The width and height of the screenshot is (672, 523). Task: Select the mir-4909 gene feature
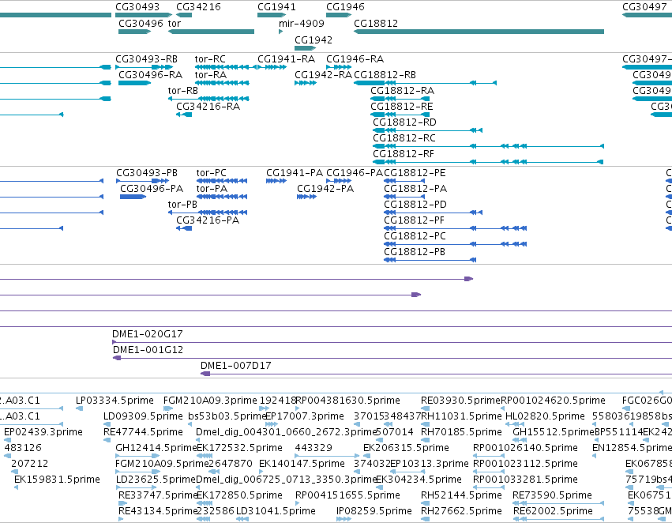280,32
